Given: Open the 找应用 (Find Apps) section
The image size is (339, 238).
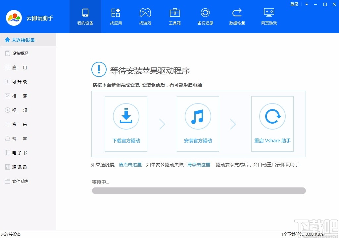Looking at the screenshot, I should [x=116, y=16].
